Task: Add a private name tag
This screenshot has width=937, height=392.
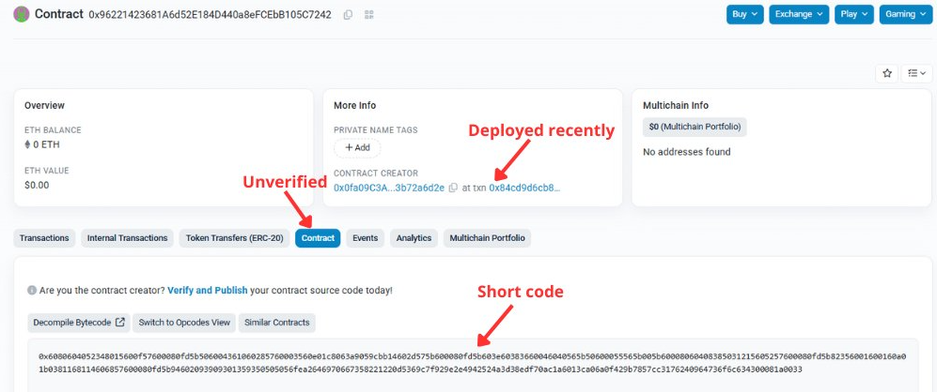Action: coord(357,148)
